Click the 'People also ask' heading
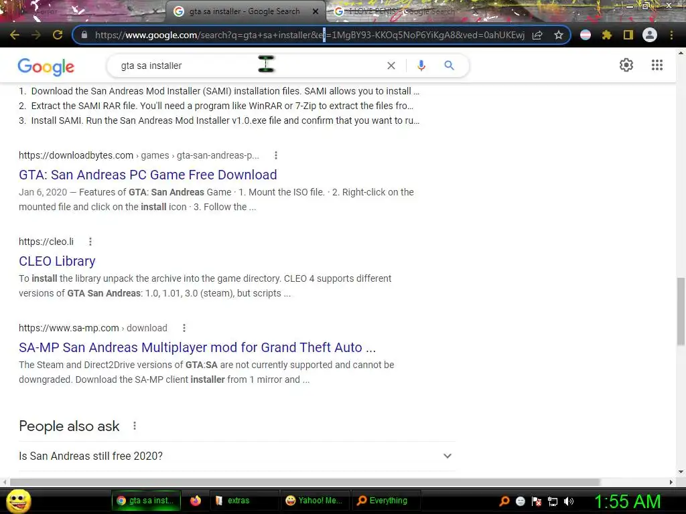Viewport: 686px width, 514px height. pyautogui.click(x=69, y=426)
